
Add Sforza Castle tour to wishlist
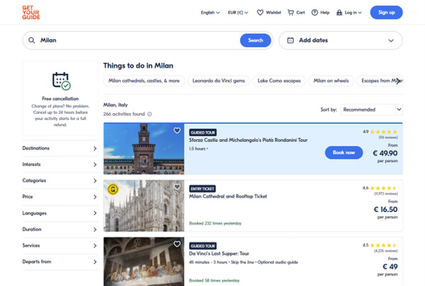(x=177, y=131)
